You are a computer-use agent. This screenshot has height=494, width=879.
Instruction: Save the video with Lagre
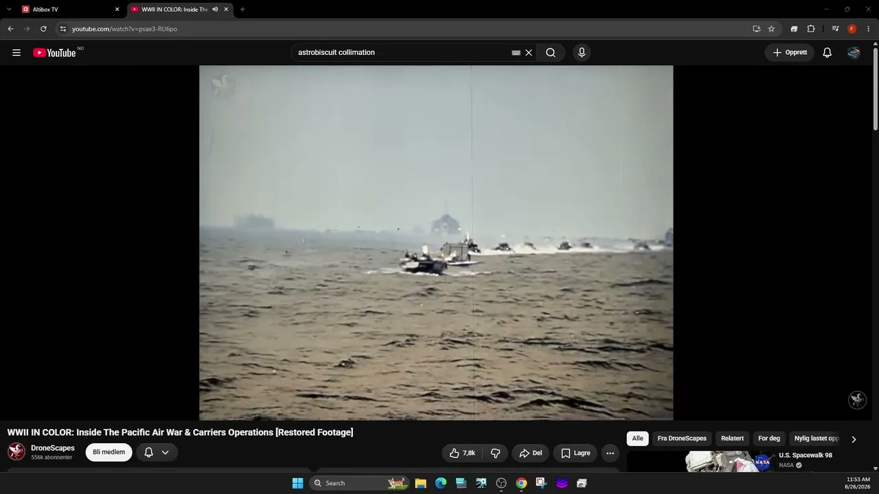575,453
